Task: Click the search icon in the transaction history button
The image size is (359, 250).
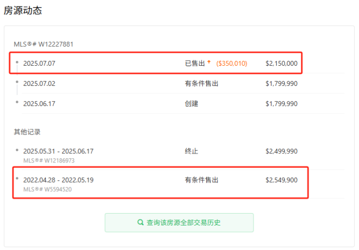Action: [x=141, y=223]
